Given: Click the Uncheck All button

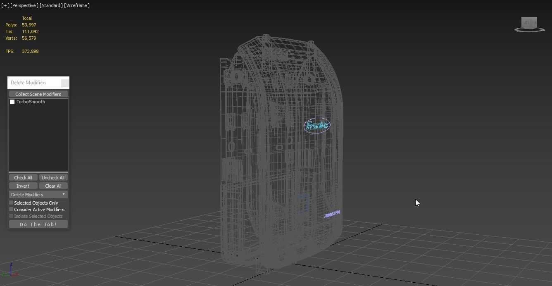Looking at the screenshot, I should [53, 178].
